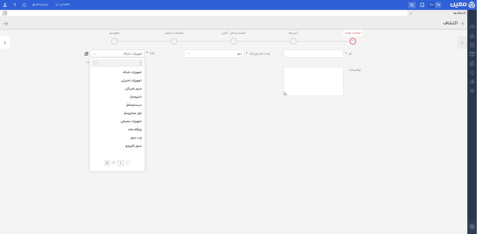The image size is (477, 234).
Task: Open the search icon in header
Action: [412, 5]
